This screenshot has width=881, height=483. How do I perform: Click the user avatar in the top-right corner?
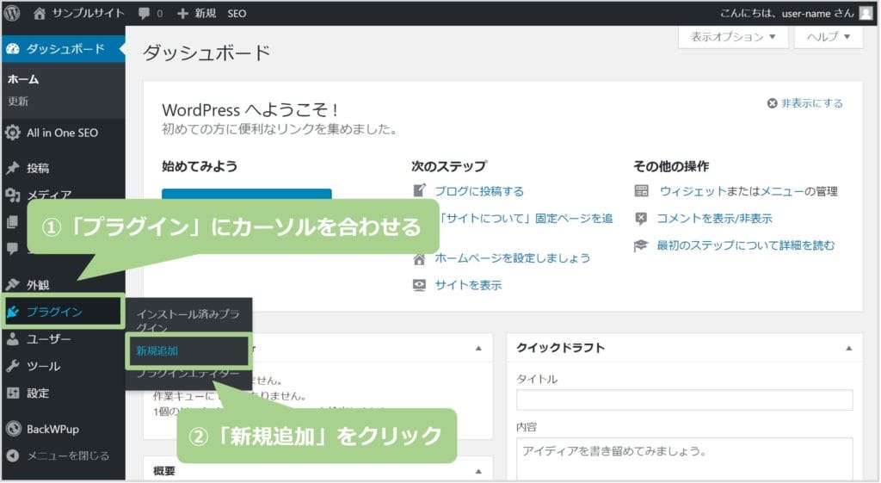click(866, 13)
